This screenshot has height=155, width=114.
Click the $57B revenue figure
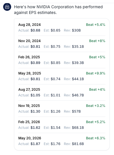click(76, 111)
